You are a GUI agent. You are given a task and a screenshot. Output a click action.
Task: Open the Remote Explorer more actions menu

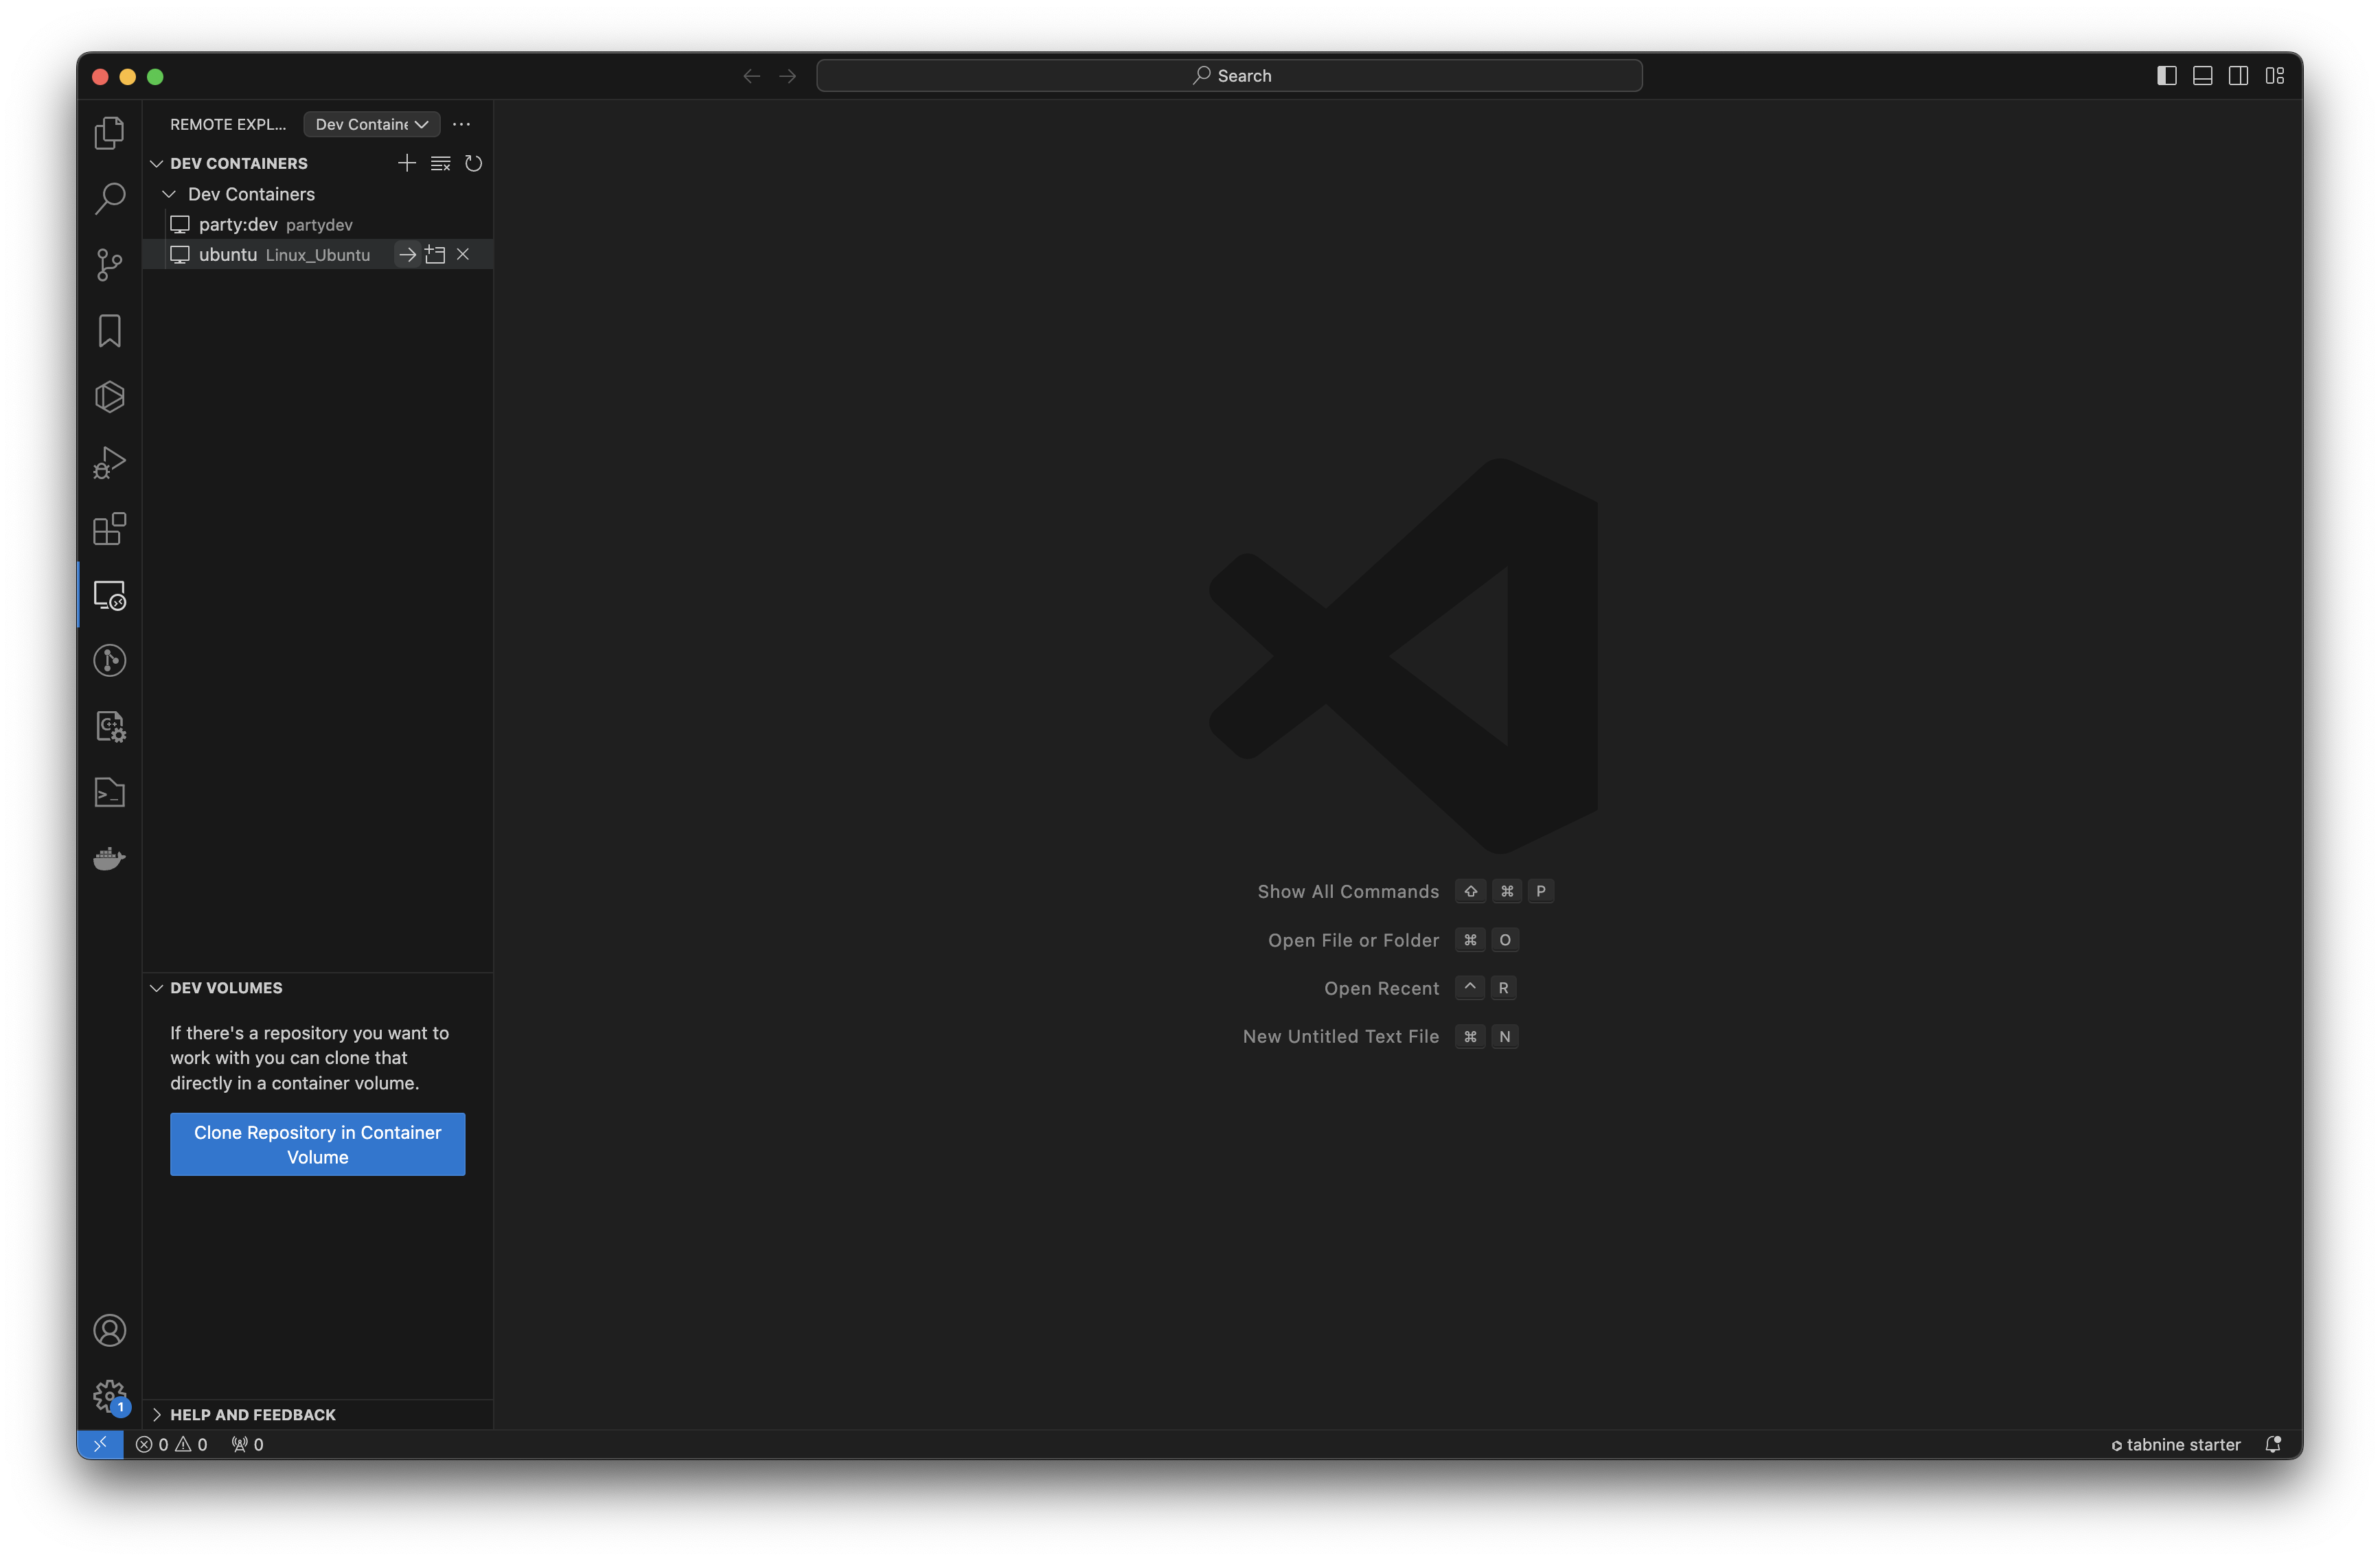[x=461, y=124]
